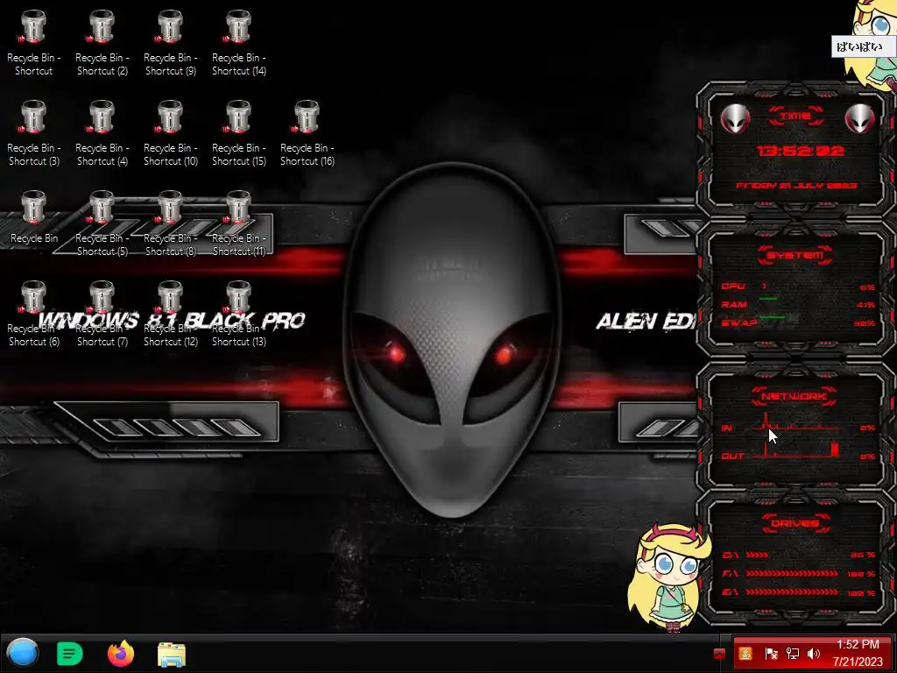Select Recycle Bin - Shortcut (11) icon
Image resolution: width=897 pixels, height=673 pixels.
coord(239,223)
